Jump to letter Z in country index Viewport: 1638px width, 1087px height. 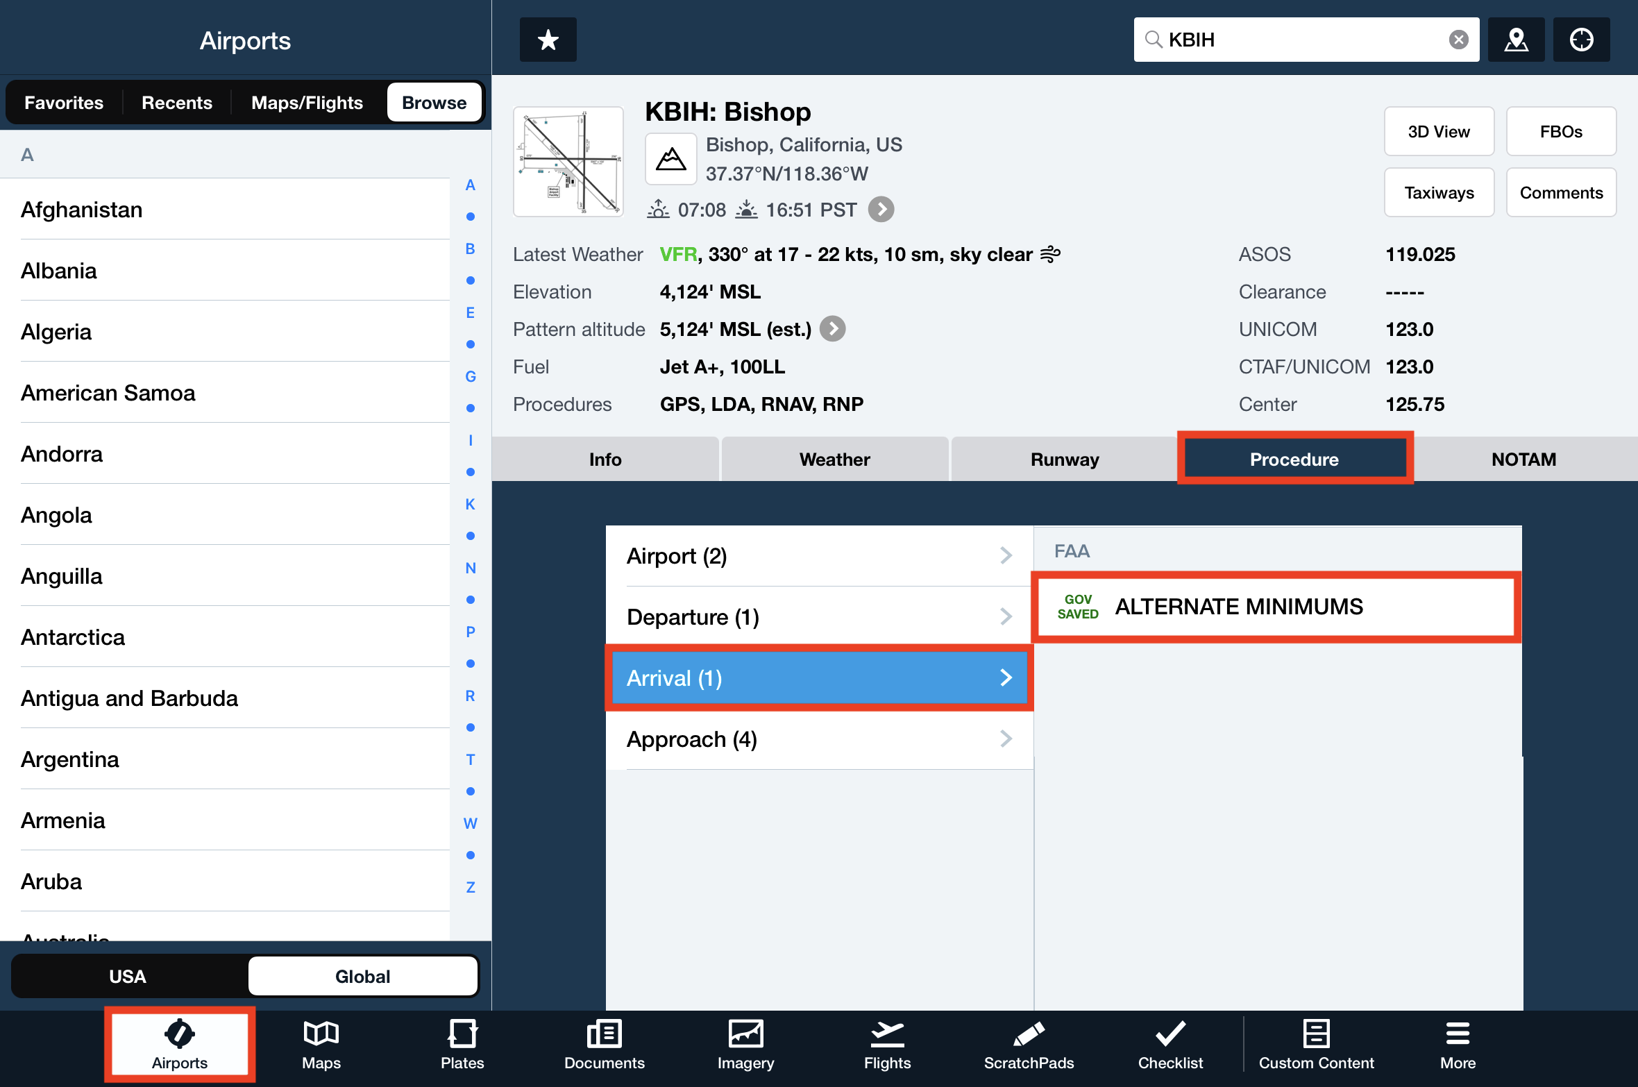click(471, 888)
